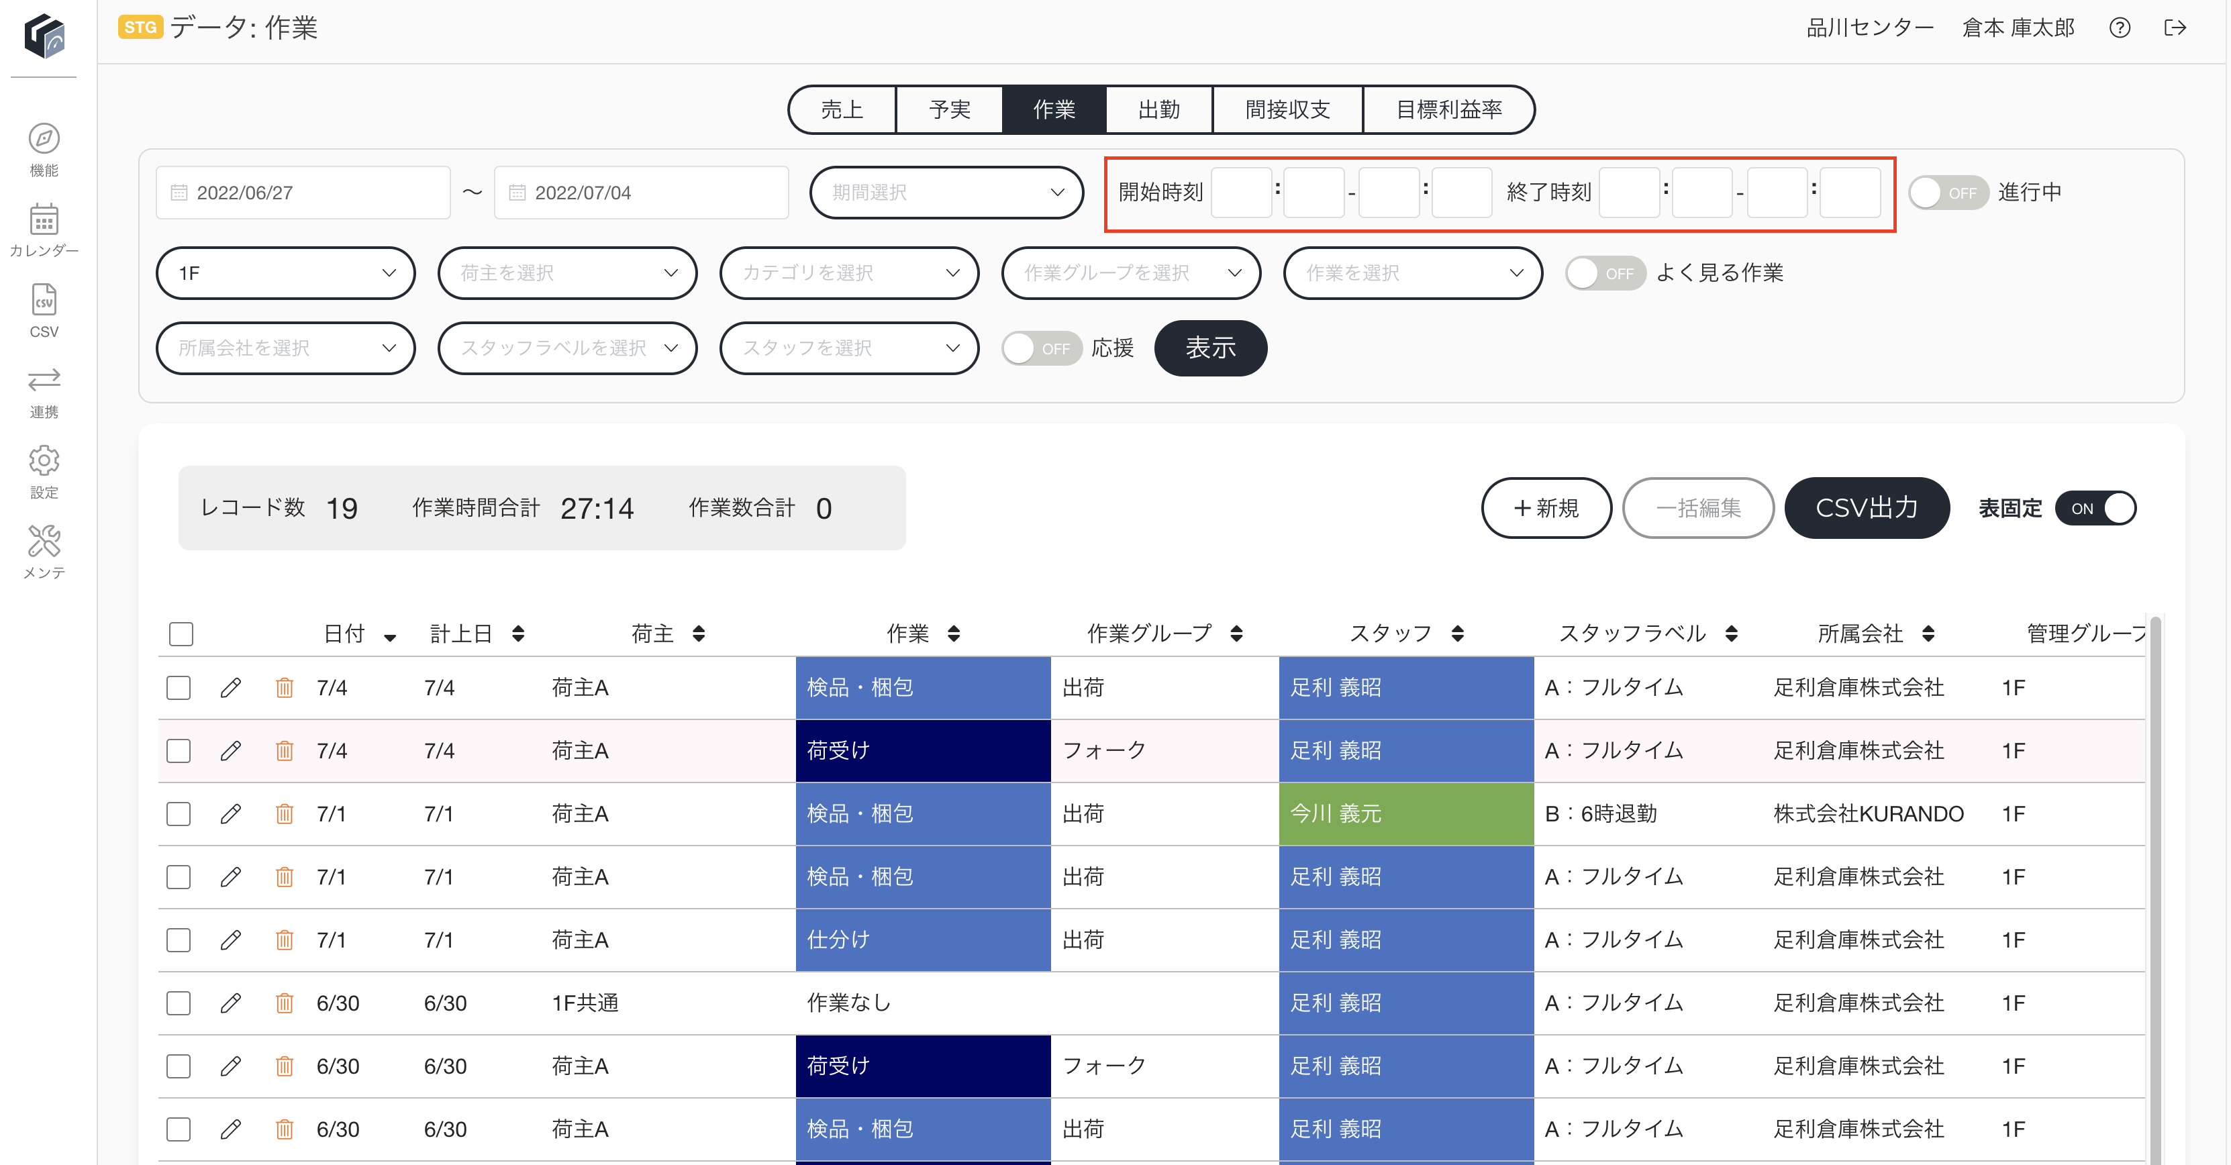Click the edit pencil on 今川 義元 row
The image size is (2231, 1165).
(230, 813)
